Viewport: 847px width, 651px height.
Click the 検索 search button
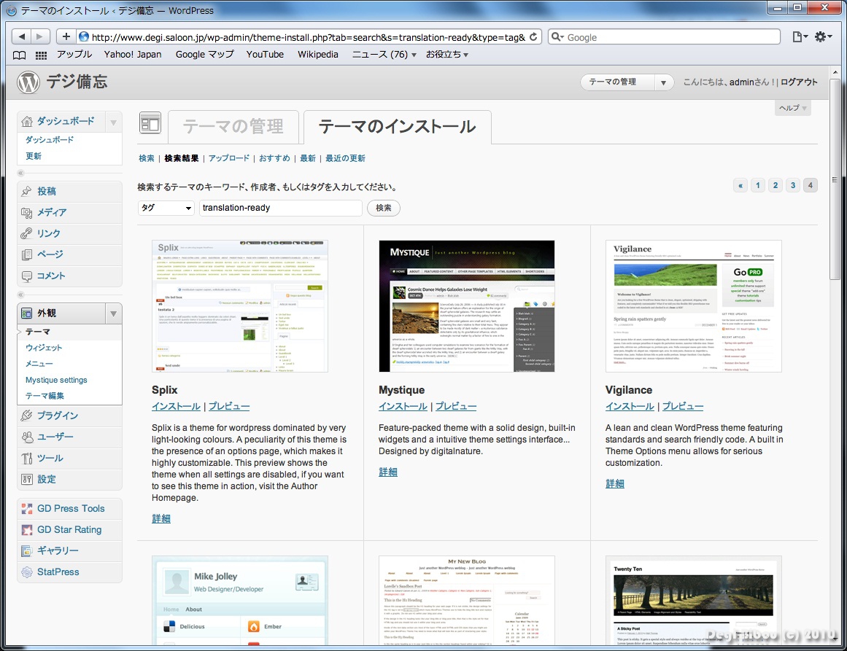pyautogui.click(x=384, y=208)
